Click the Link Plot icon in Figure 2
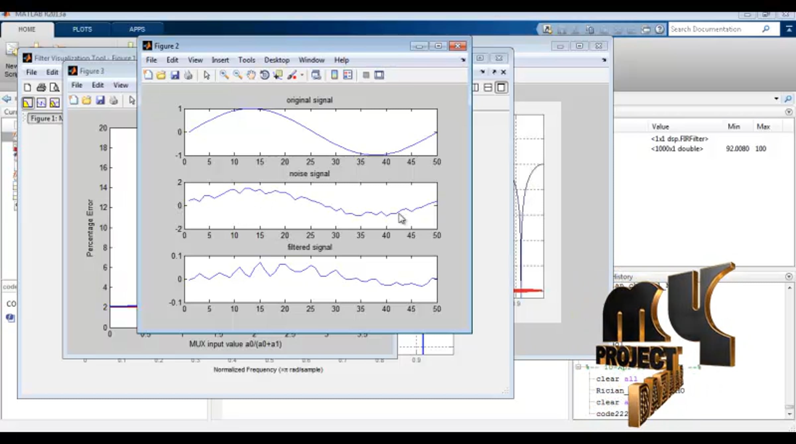This screenshot has height=444, width=796. click(x=316, y=75)
